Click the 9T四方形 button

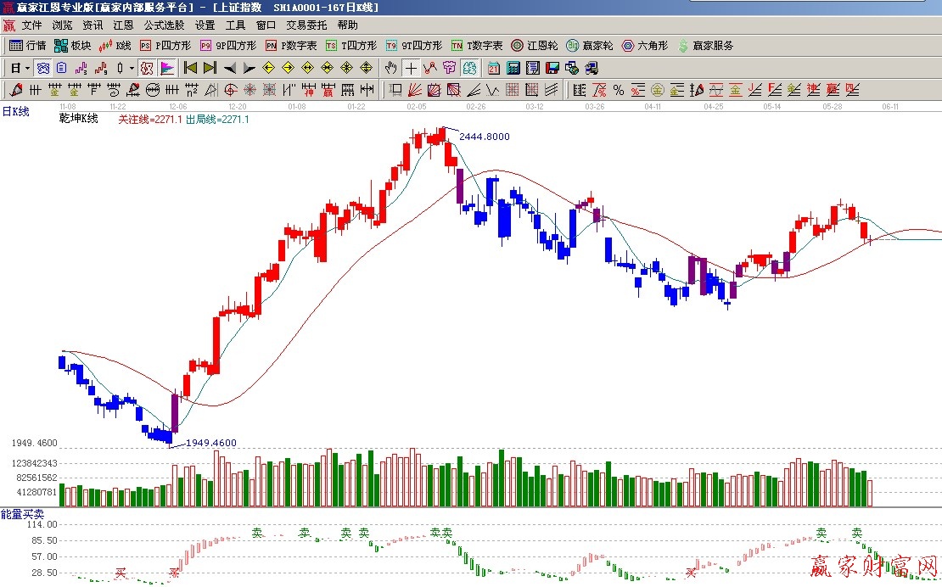click(x=414, y=46)
